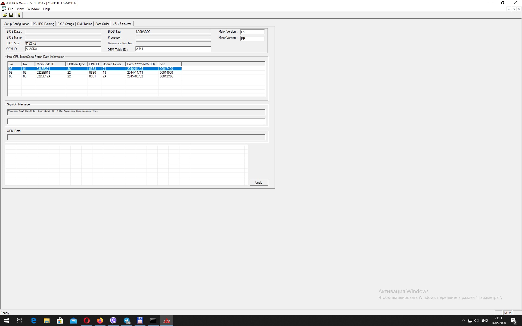Select microcode row 0226E018
The width and height of the screenshot is (522, 326).
[x=43, y=73]
